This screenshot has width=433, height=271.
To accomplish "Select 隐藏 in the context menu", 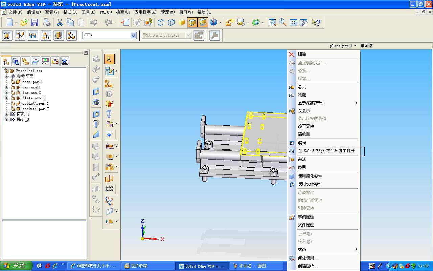I will 324,95.
